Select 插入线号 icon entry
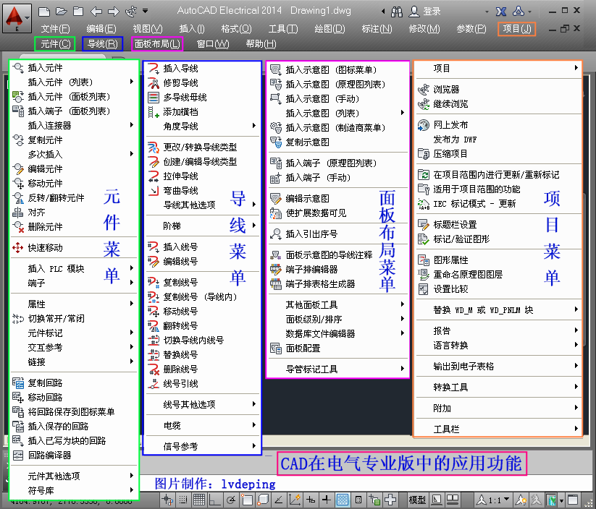Image resolution: width=596 pixels, height=509 pixels. tap(154, 247)
